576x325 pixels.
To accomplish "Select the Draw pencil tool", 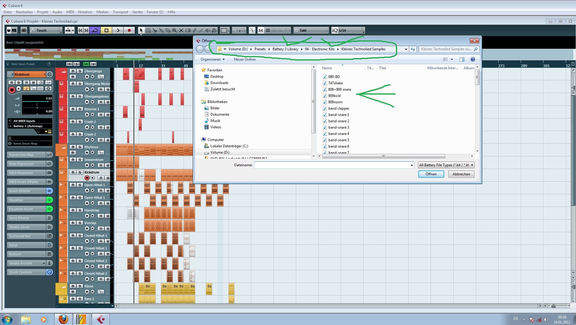I will click(x=195, y=30).
